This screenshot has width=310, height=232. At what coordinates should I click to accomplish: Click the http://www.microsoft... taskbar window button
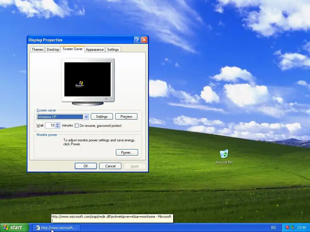[56, 228]
